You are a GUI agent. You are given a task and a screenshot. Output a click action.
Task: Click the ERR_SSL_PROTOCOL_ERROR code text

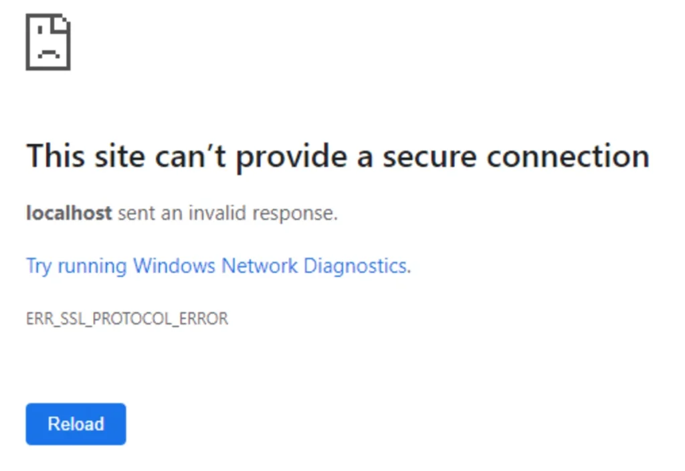(x=127, y=318)
